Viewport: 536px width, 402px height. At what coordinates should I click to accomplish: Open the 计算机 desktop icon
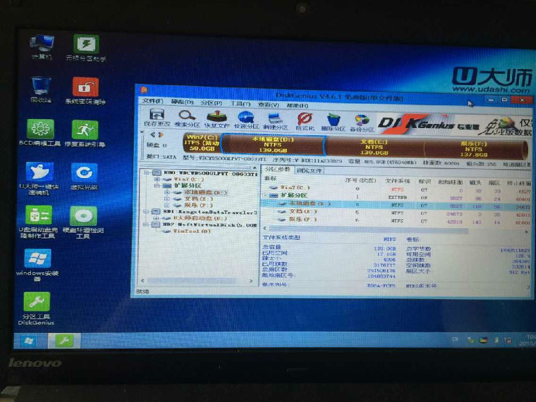pos(41,47)
